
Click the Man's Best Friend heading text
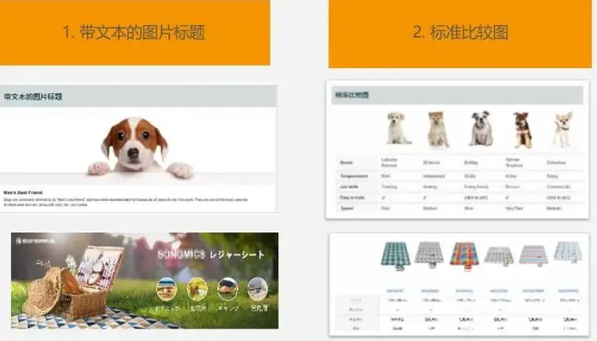pyautogui.click(x=21, y=191)
